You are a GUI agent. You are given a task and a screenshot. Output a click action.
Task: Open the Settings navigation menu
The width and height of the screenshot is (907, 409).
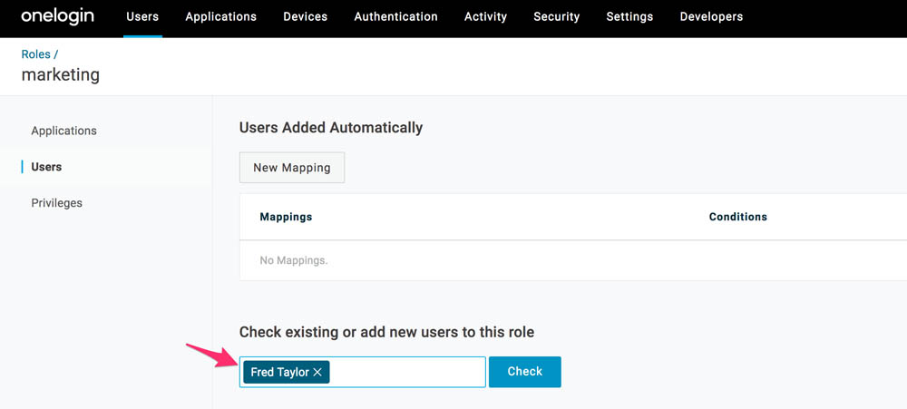[629, 16]
